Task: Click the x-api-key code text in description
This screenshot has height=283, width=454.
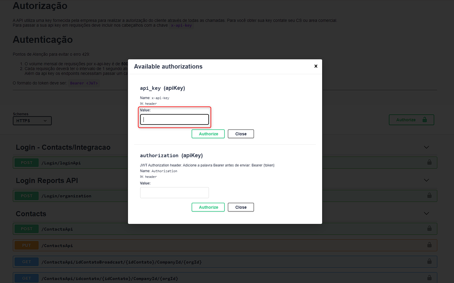Action: tap(181, 25)
